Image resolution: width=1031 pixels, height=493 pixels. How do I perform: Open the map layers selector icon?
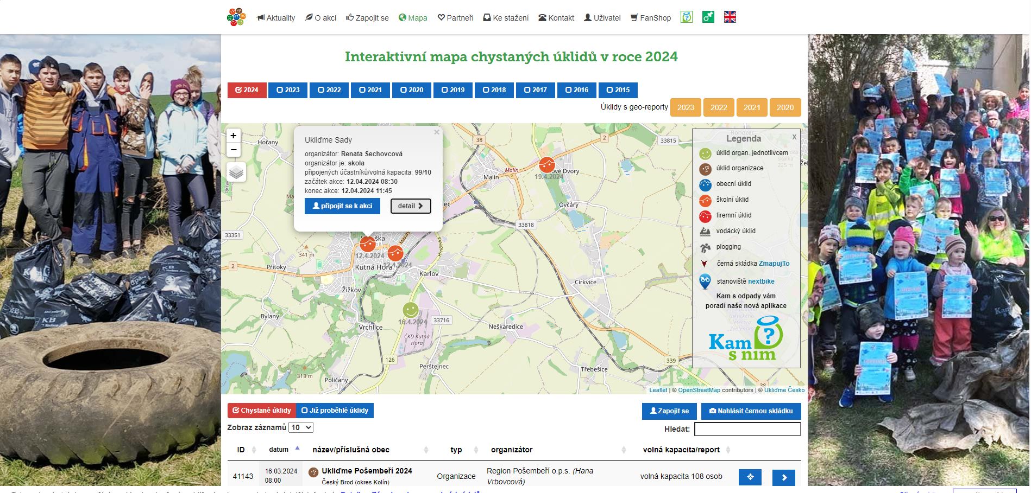click(236, 172)
